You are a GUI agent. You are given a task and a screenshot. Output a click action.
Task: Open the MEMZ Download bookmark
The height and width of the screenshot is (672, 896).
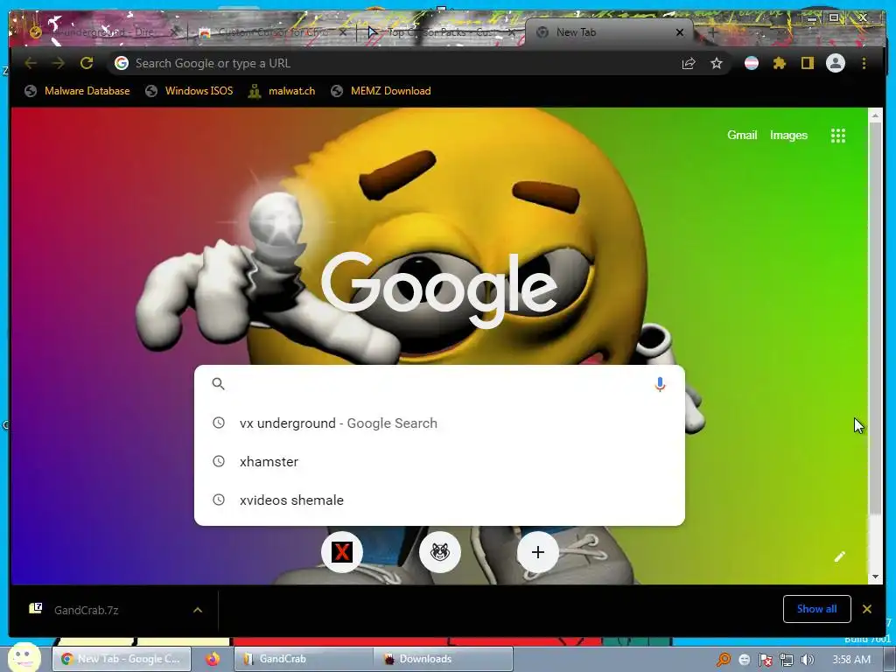click(381, 91)
